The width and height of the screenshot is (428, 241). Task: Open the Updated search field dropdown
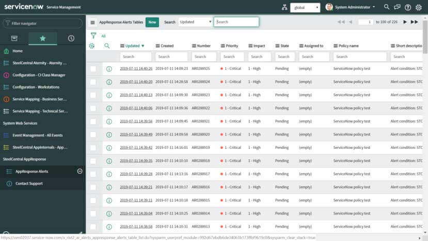point(196,22)
